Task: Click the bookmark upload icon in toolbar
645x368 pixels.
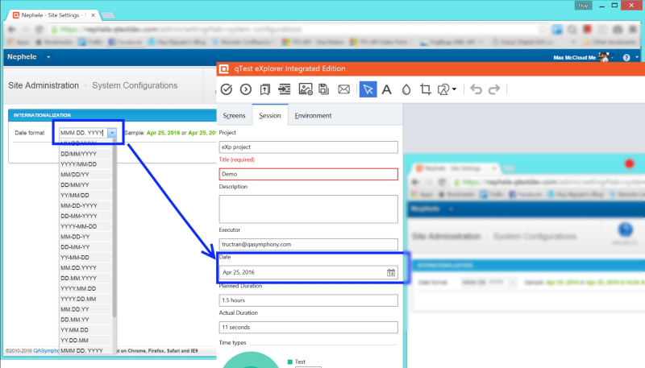Action: [x=265, y=89]
